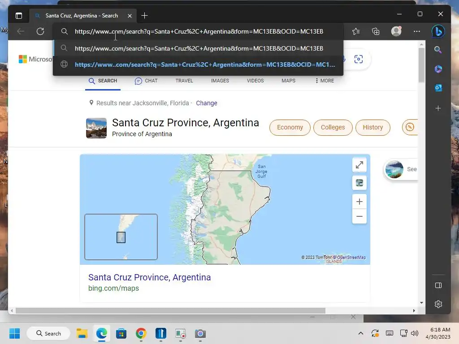Open sidebar settings gear
This screenshot has height=344, width=459.
pos(438,304)
